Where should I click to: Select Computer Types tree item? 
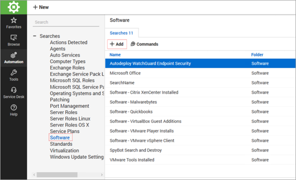click(x=68, y=61)
